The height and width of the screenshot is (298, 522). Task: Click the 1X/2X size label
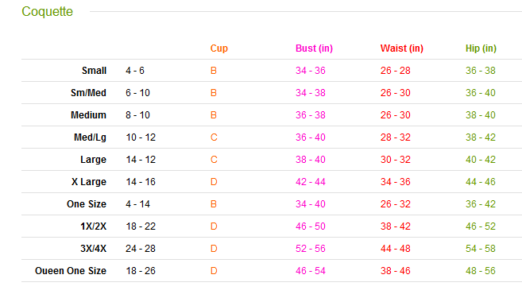coord(94,226)
